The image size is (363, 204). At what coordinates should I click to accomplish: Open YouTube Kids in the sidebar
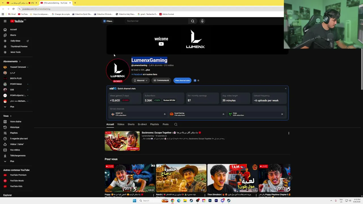coord(16,186)
